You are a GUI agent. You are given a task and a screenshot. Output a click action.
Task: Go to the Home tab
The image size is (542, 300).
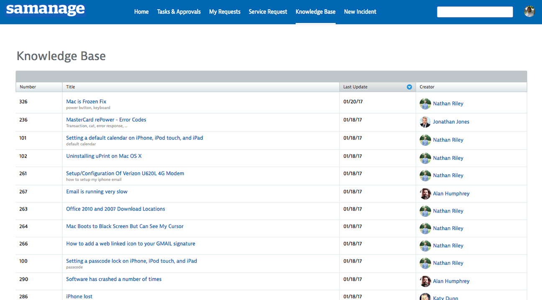pyautogui.click(x=141, y=12)
